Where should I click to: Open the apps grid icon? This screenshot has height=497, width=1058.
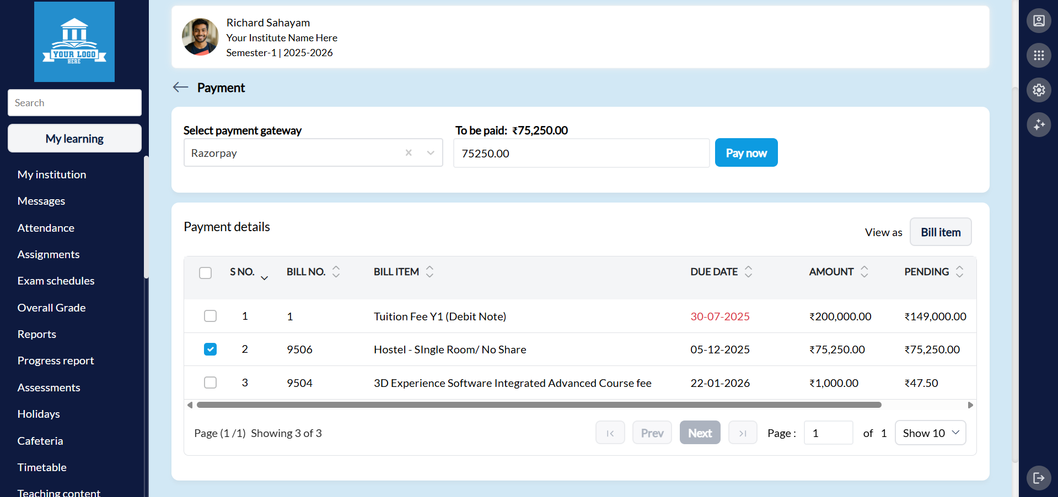pos(1038,56)
